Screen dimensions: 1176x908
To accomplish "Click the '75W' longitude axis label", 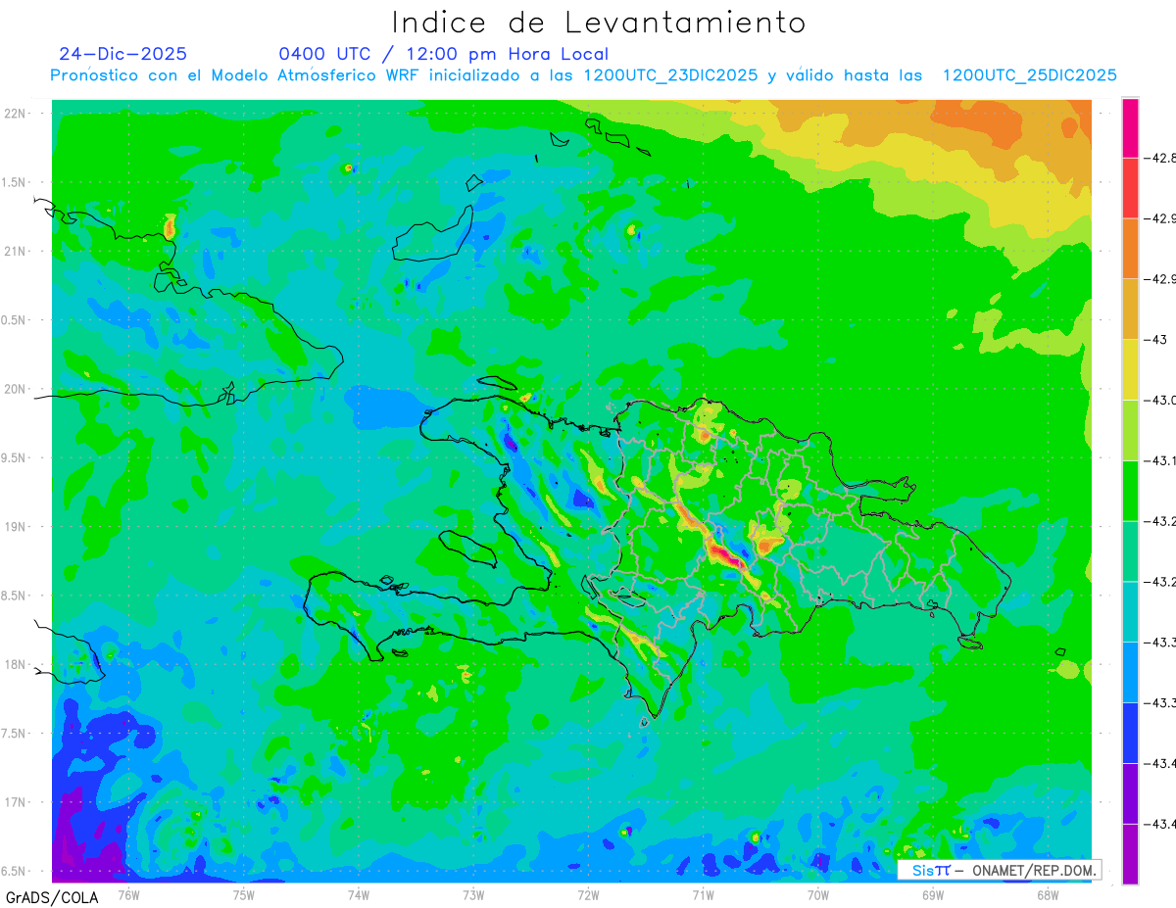I will click(243, 893).
